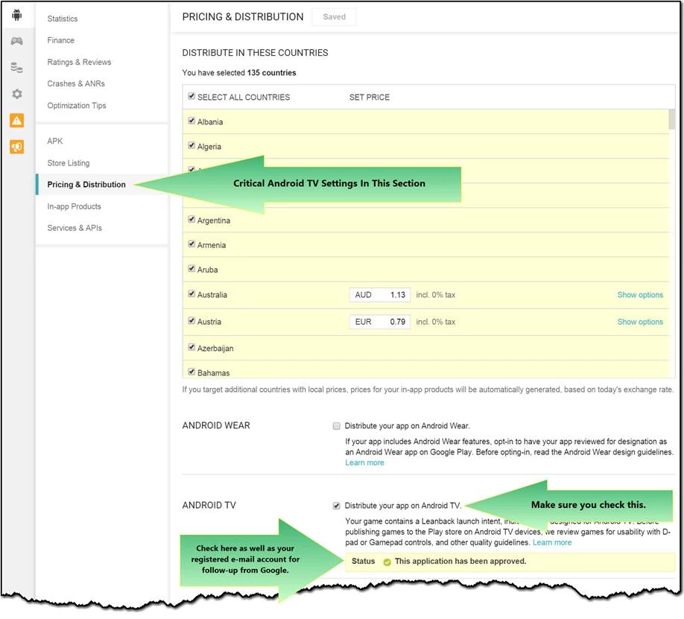Edit the AUD 1.13 price field

point(380,295)
